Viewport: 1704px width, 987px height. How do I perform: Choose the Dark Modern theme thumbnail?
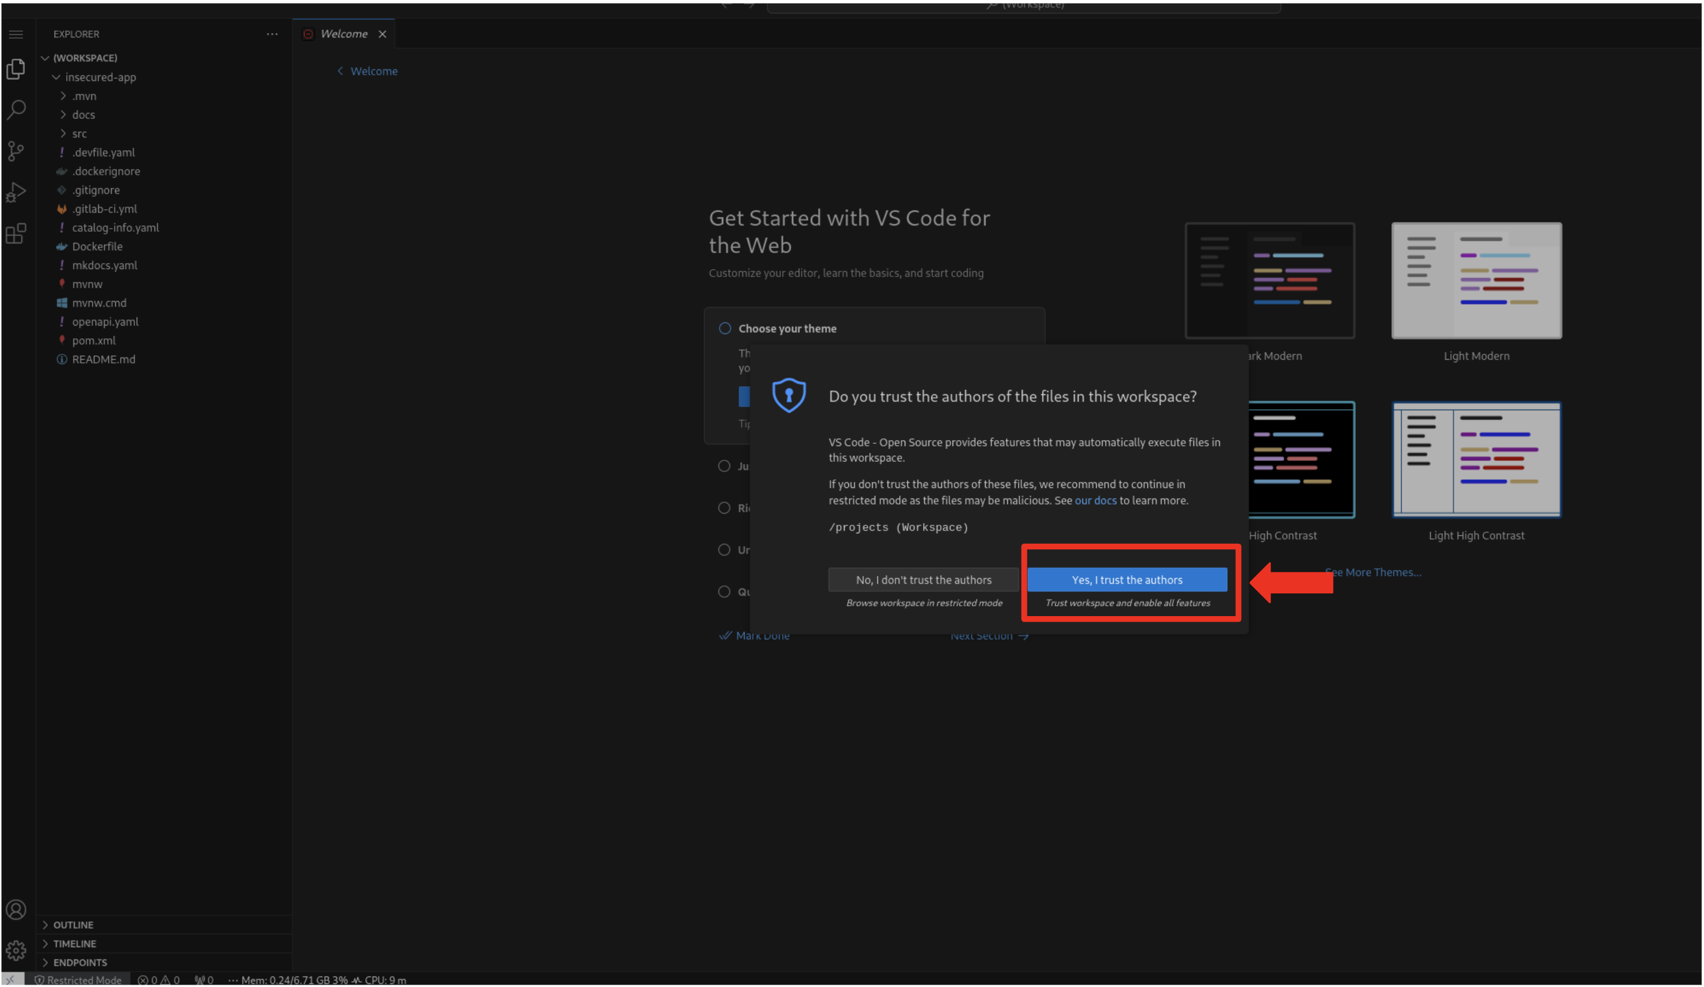[1270, 281]
